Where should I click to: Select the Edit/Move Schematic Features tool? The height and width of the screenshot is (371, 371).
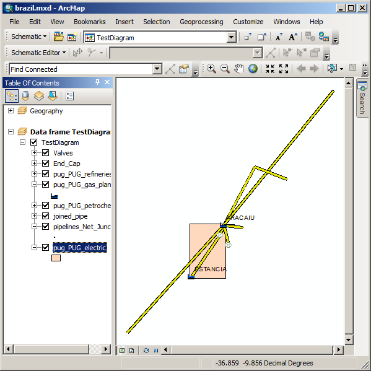pyautogui.click(x=77, y=53)
